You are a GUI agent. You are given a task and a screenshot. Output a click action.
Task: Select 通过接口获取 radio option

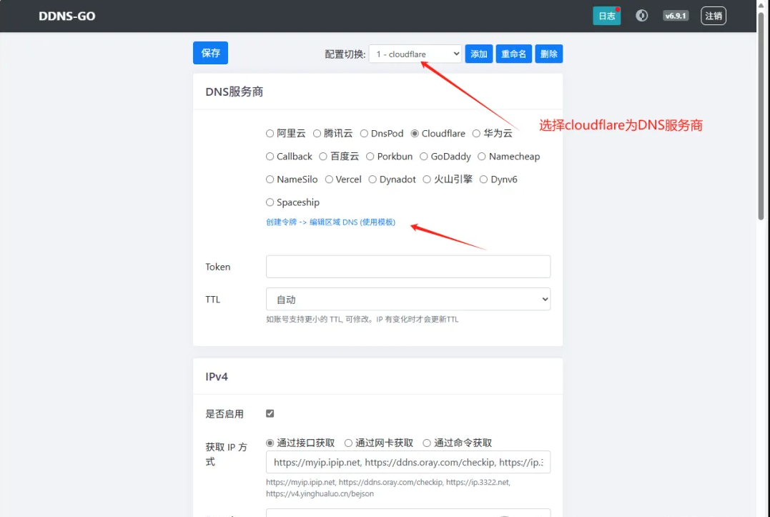click(x=270, y=443)
